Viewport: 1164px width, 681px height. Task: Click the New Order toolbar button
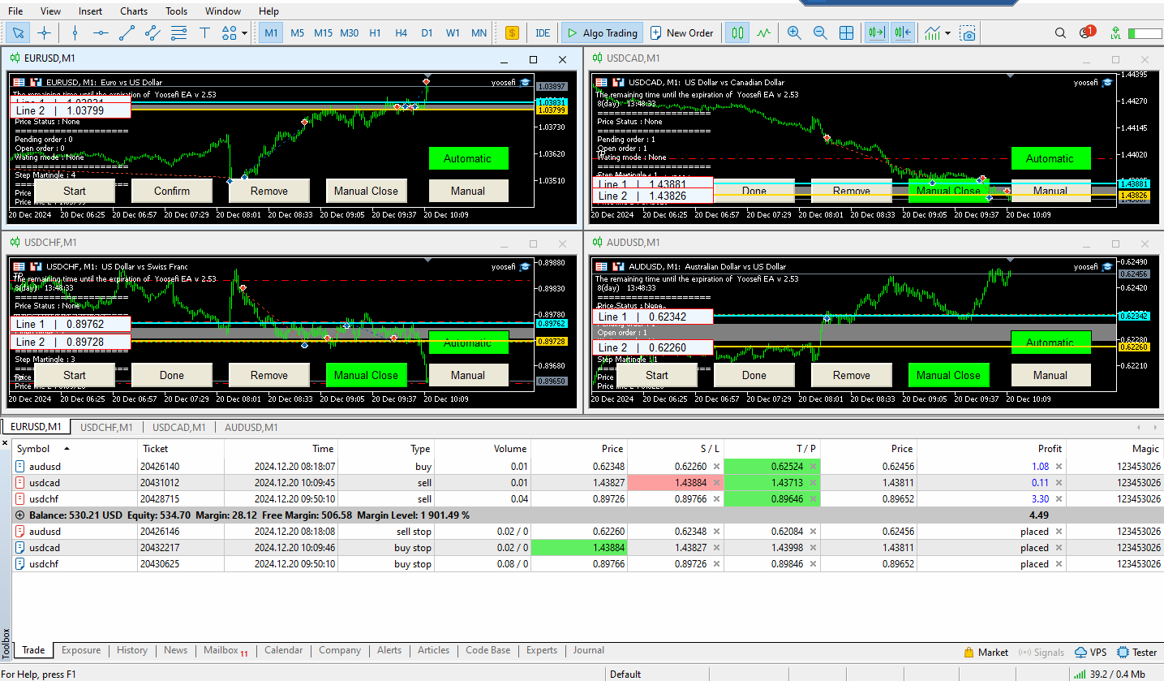(x=681, y=33)
